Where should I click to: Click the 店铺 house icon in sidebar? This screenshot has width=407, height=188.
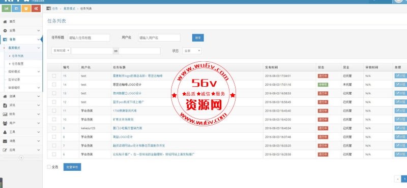[5, 96]
